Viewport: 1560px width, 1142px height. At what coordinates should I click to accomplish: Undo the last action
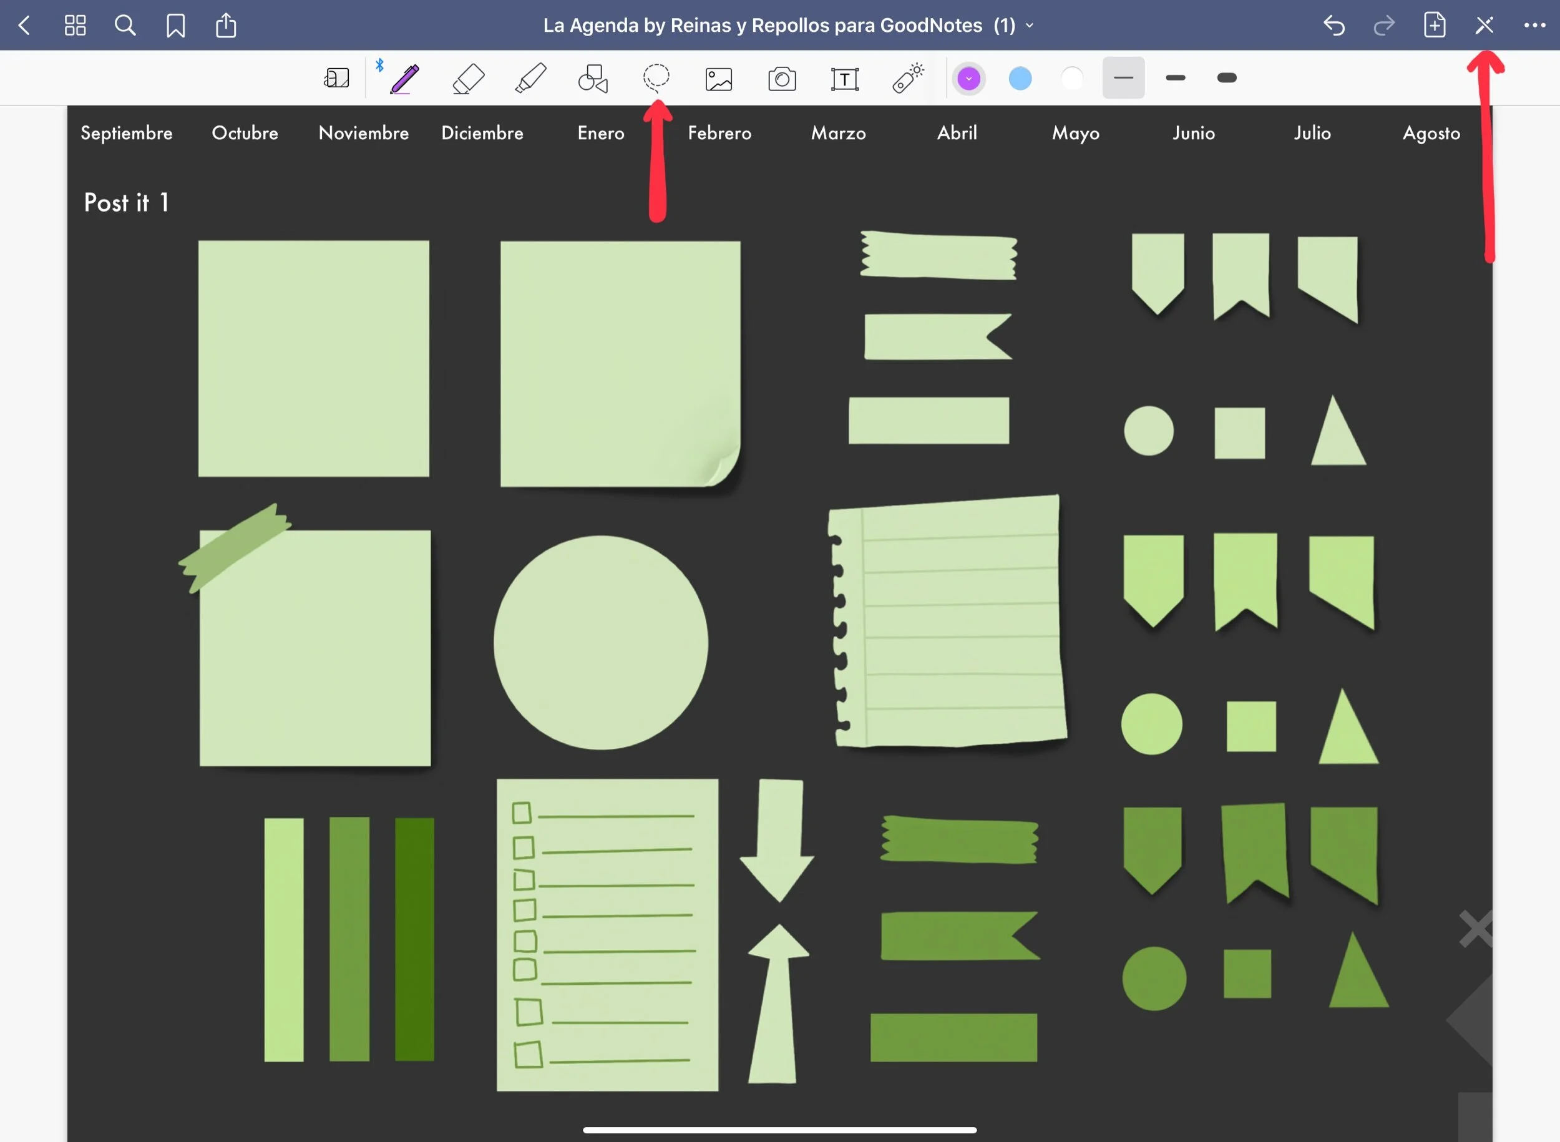point(1333,26)
